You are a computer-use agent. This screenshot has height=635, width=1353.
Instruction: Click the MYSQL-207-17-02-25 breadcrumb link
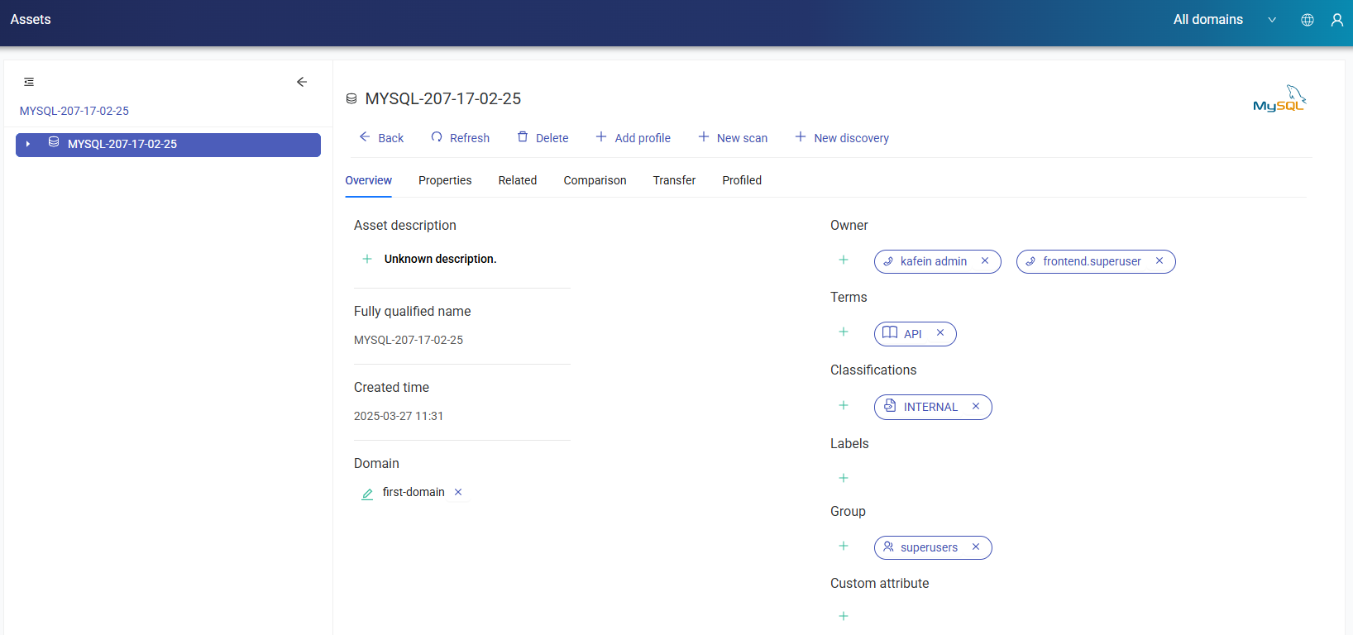(x=74, y=111)
